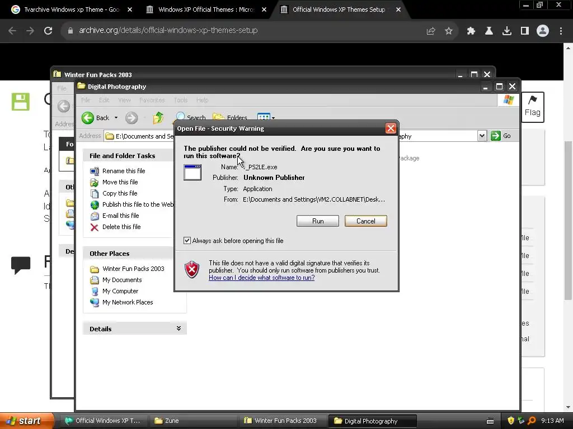Click the application file icon in dialog

point(192,172)
